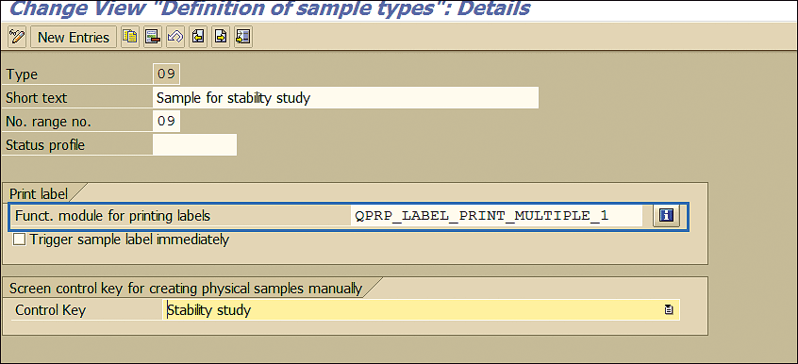The height and width of the screenshot is (364, 798).
Task: Enable Trigger sample label immediately
Action: coord(20,240)
